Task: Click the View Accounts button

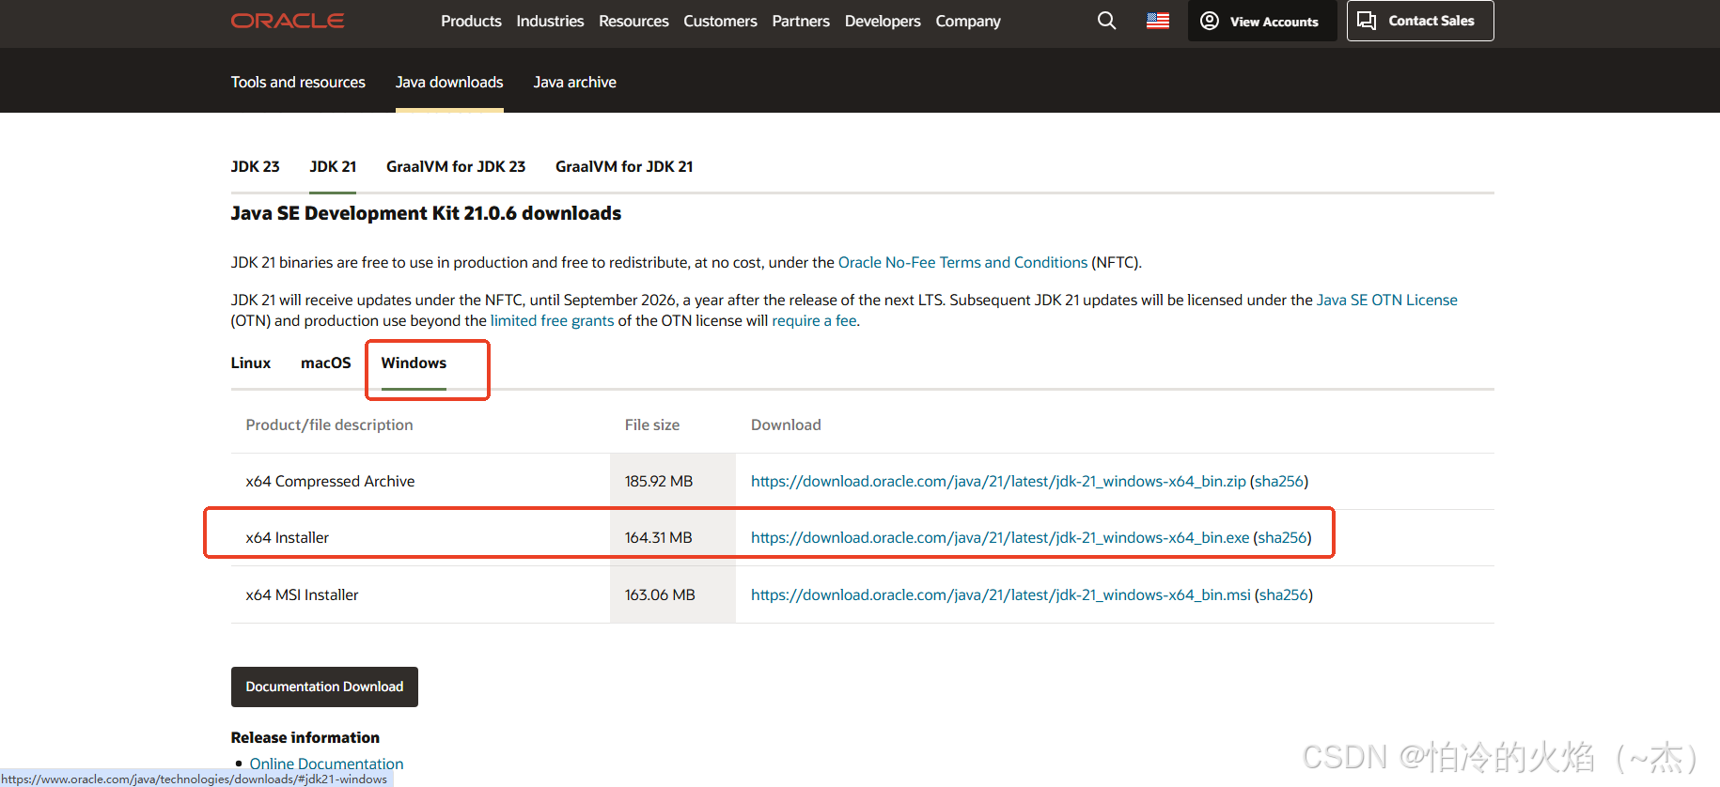Action: coord(1261,21)
